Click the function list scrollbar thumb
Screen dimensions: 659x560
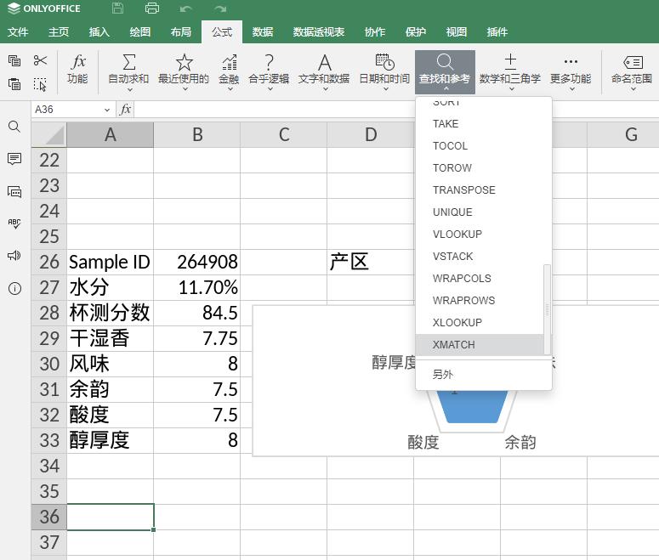pyautogui.click(x=548, y=309)
